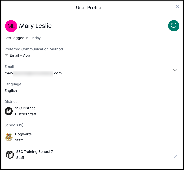Close the User Profile dialog
Image resolution: width=184 pixels, height=170 pixels.
(x=177, y=6)
